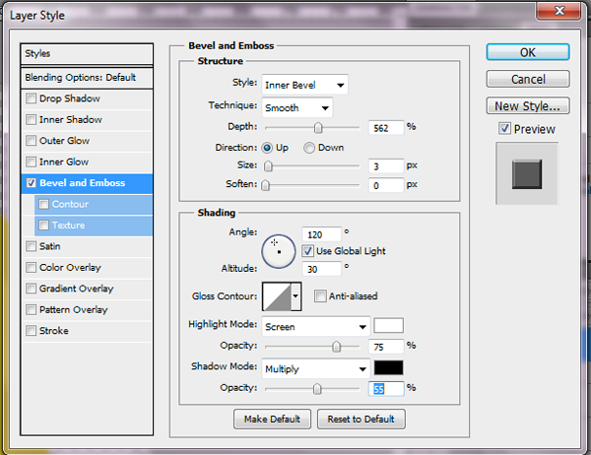
Task: Click the OK button
Action: point(528,52)
